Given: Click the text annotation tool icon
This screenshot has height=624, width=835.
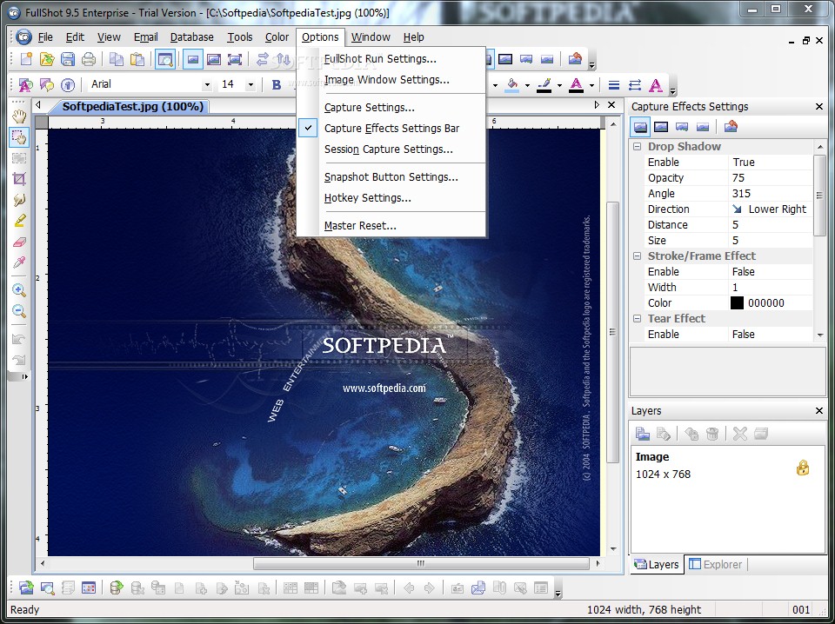Looking at the screenshot, I should (25, 84).
